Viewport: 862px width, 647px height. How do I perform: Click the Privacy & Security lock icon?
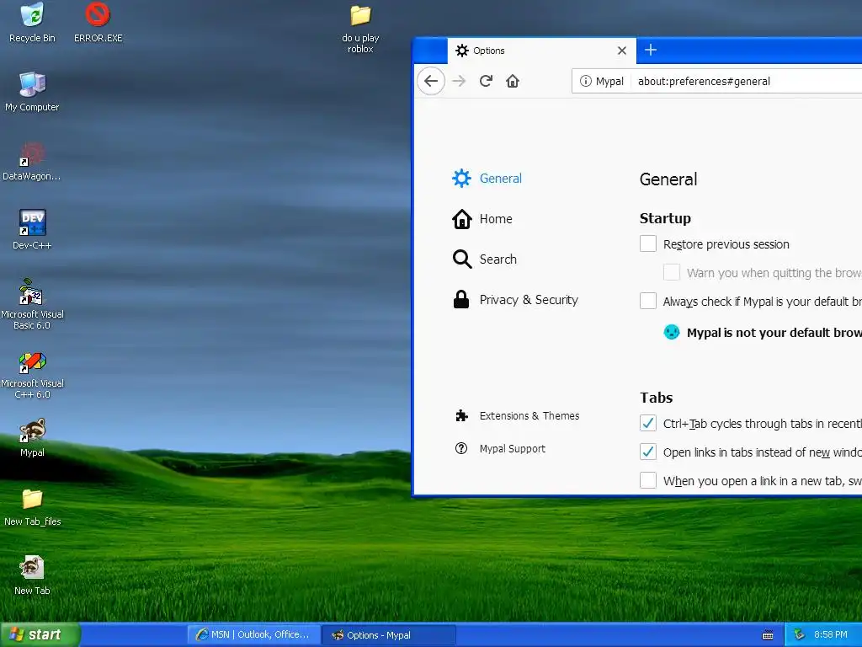(461, 299)
